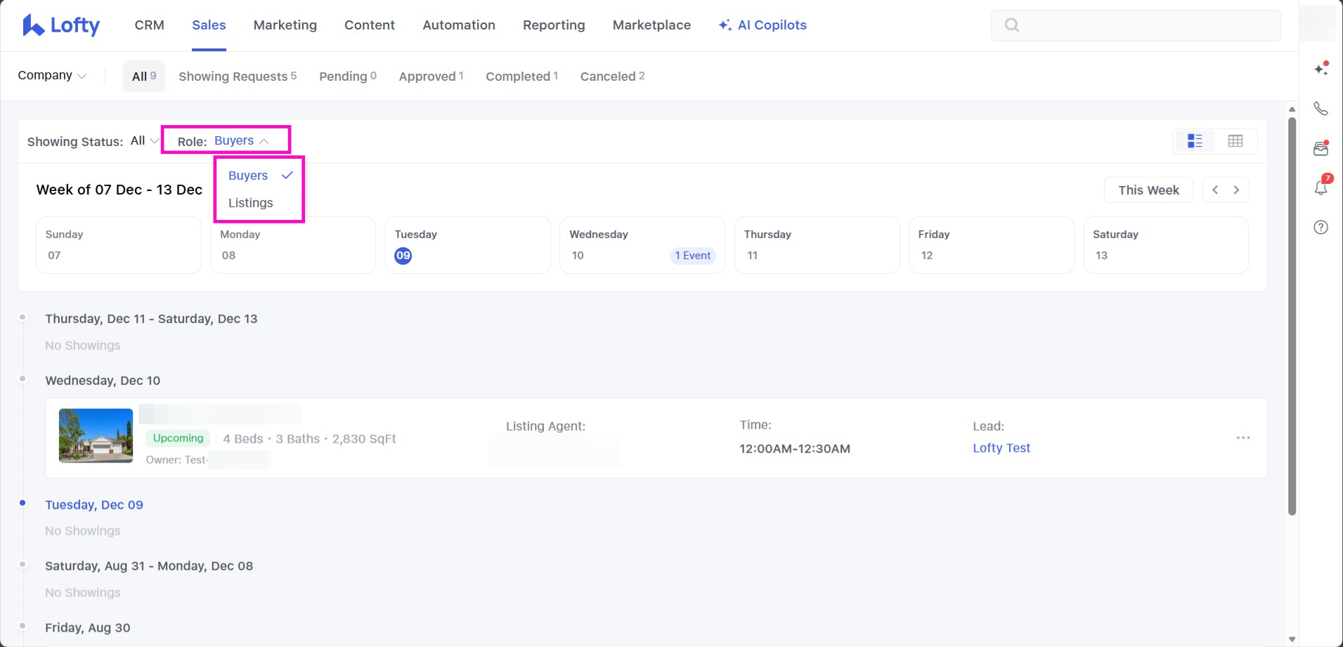The image size is (1343, 647).
Task: Open Lofty Test lead link
Action: click(x=1001, y=448)
